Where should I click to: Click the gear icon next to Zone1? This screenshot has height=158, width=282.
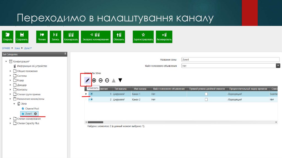tap(36, 114)
